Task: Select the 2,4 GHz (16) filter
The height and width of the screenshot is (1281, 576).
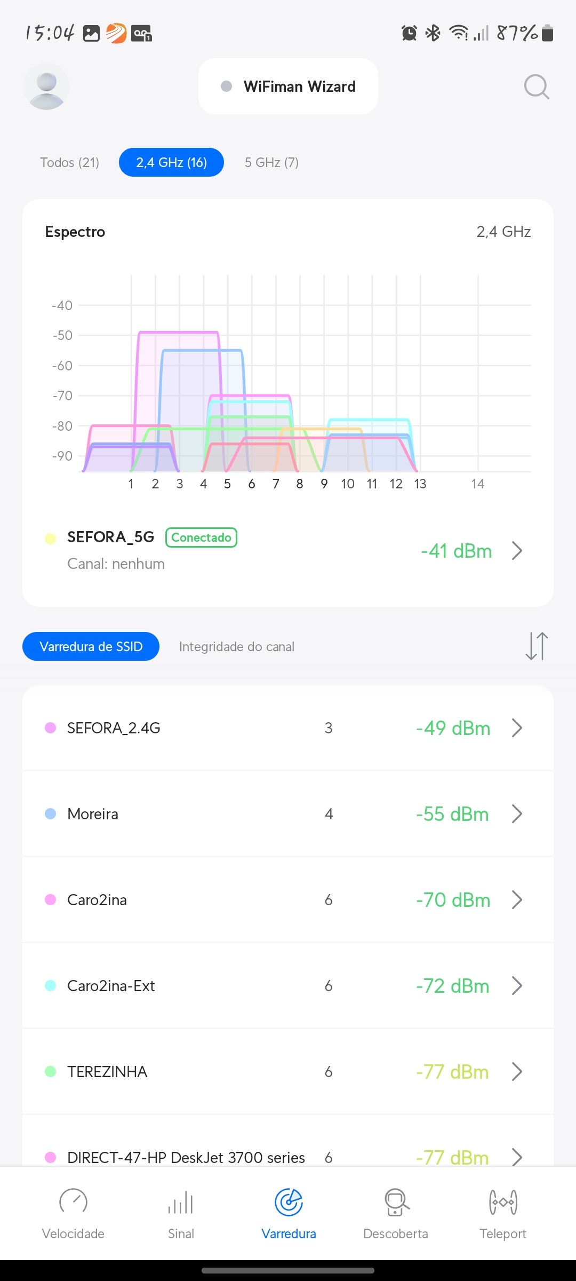Action: (171, 162)
